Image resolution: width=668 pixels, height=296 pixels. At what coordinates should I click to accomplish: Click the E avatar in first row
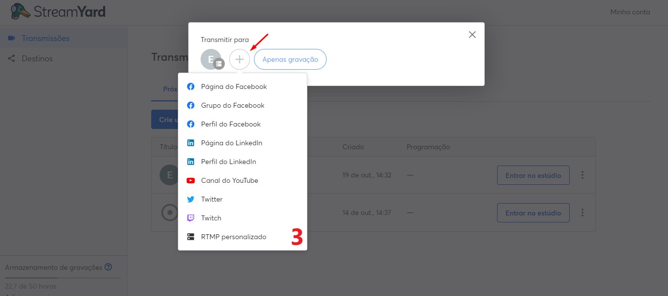click(170, 175)
